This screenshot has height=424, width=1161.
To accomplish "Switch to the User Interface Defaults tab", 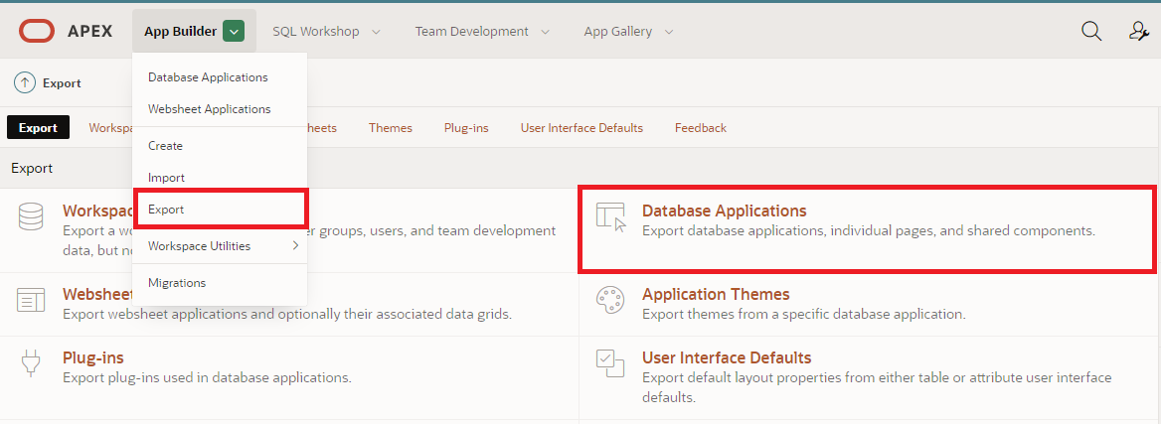I will tap(581, 128).
